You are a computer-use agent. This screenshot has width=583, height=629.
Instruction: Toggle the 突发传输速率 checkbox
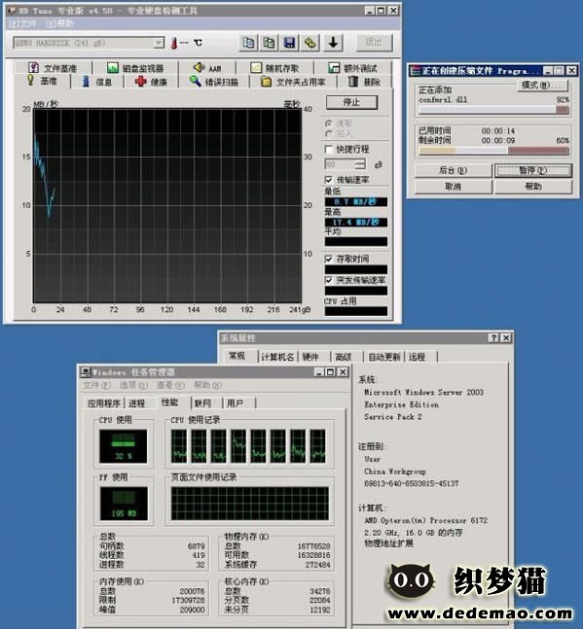coord(328,280)
